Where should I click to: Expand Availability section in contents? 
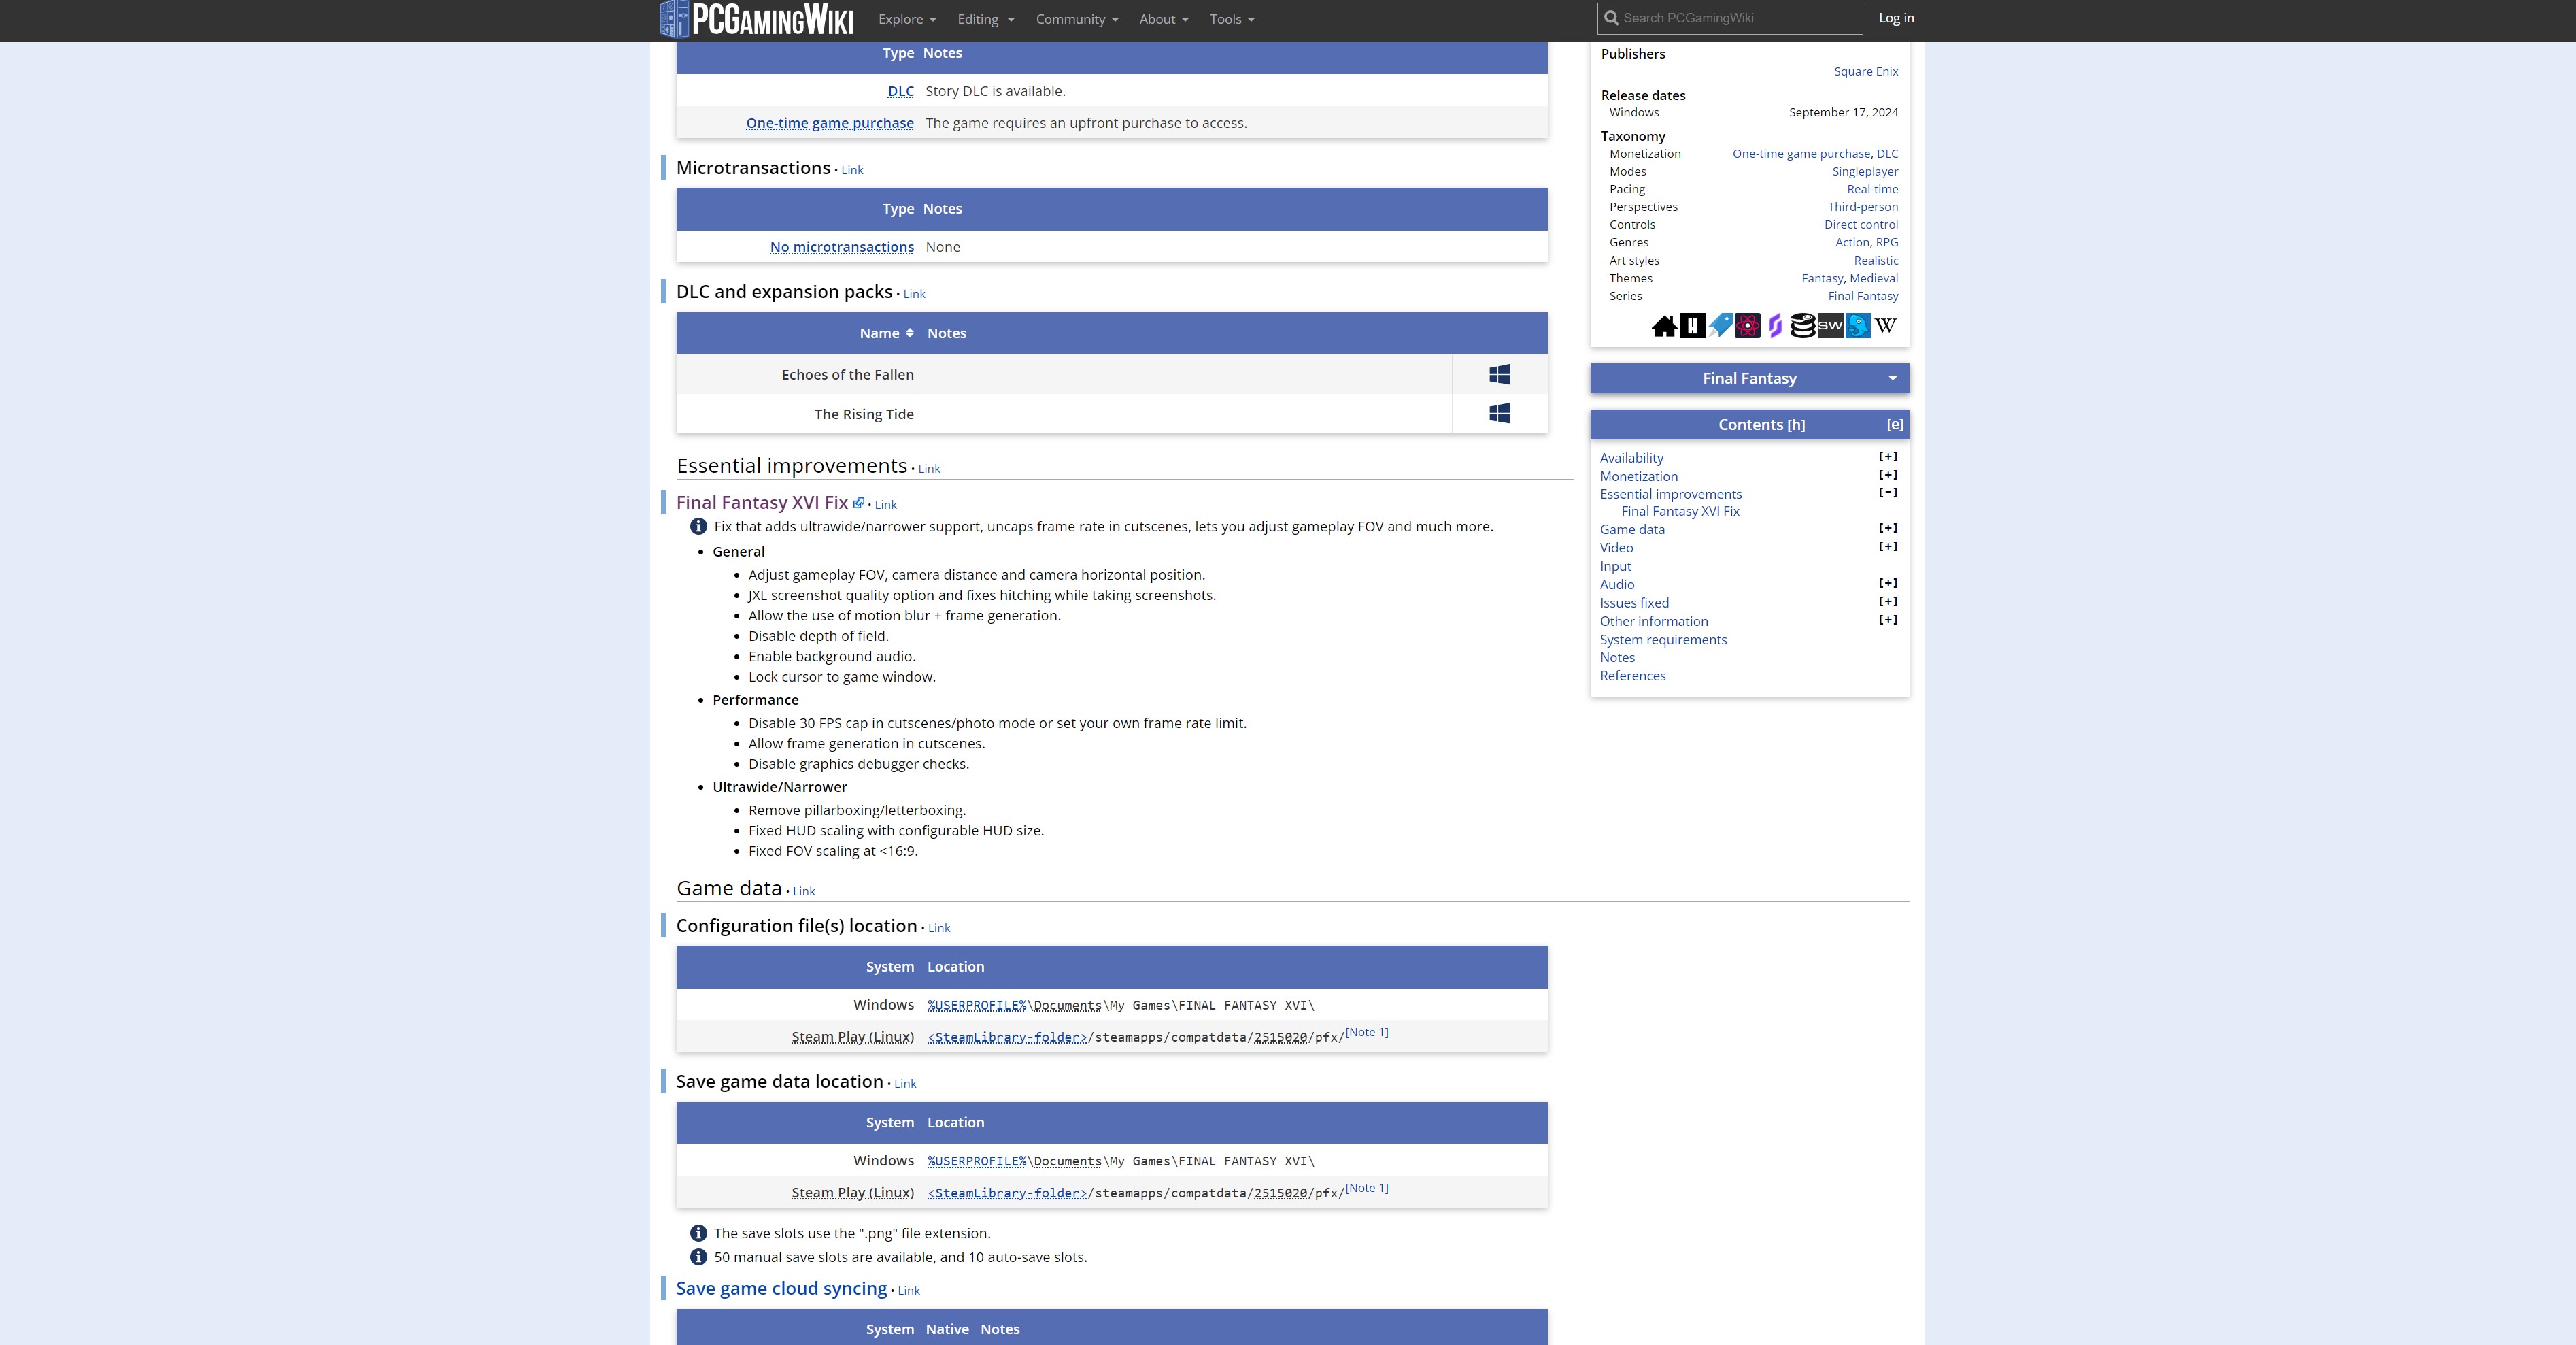(1888, 456)
